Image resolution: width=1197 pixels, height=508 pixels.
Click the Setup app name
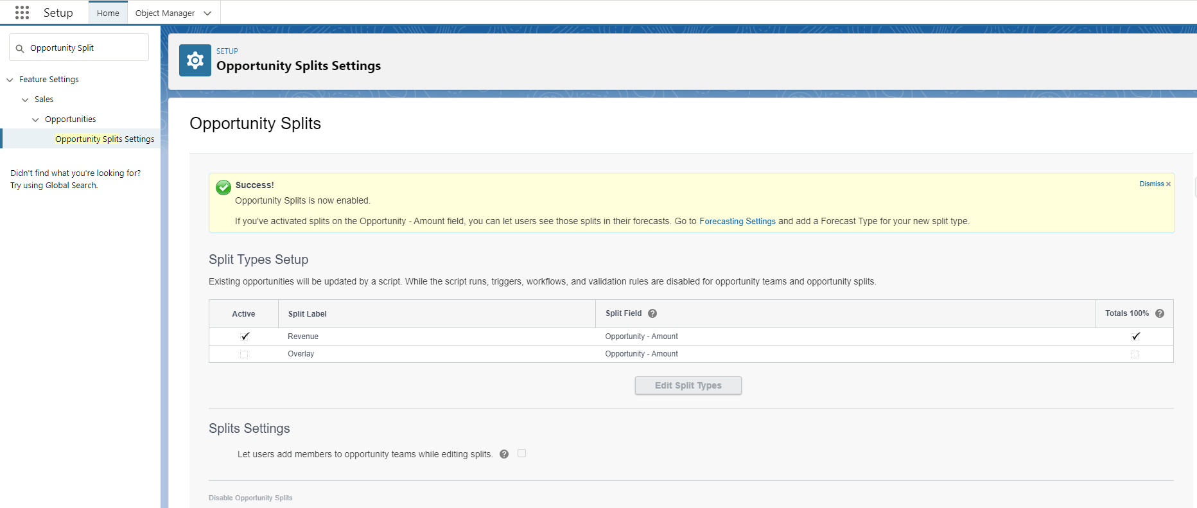point(58,13)
